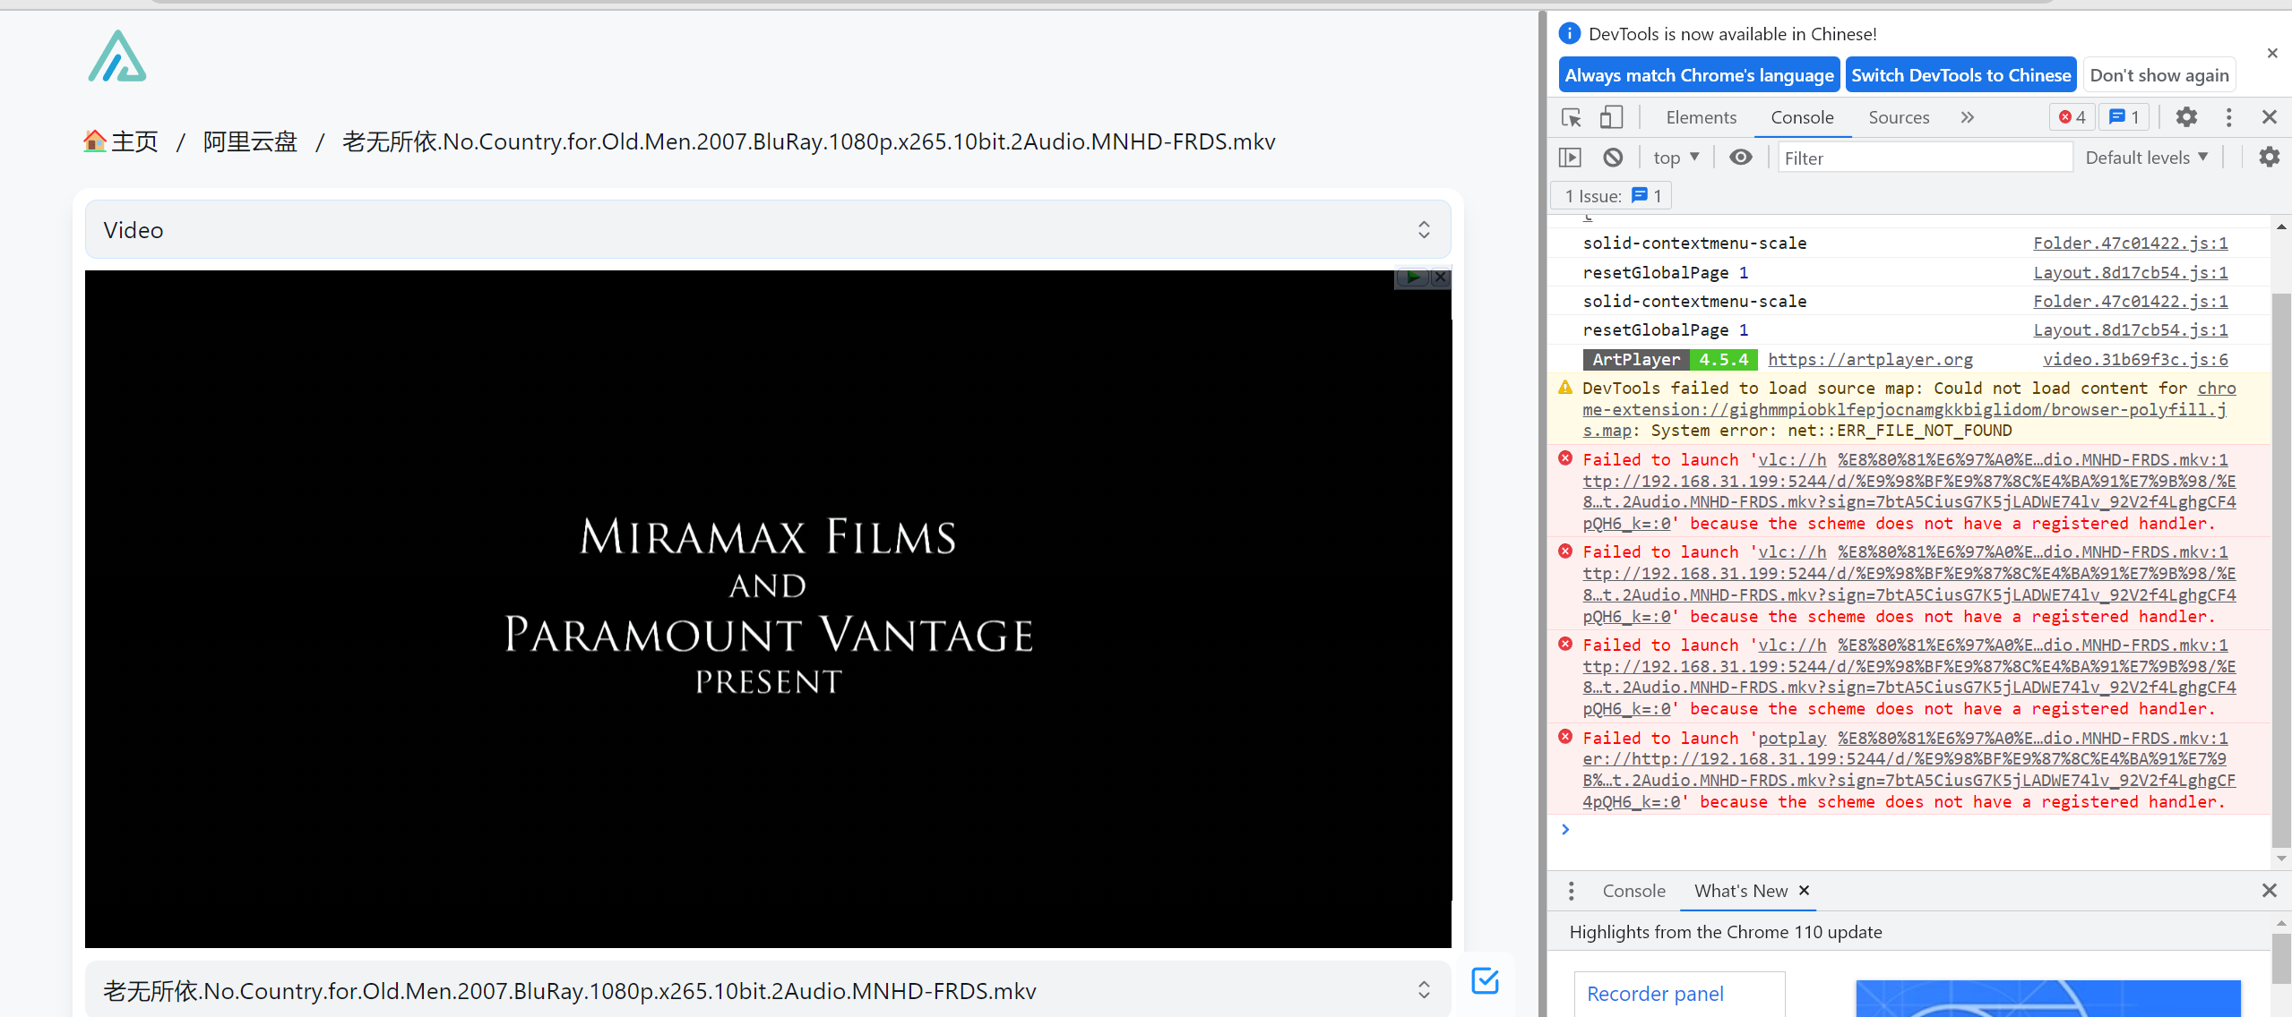Click the second 'resetGlobalPage 1' log text
The width and height of the screenshot is (2292, 1017).
click(1665, 330)
